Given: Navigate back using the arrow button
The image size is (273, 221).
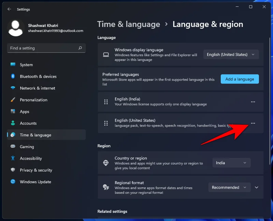Looking at the screenshot, I should 9,9.
